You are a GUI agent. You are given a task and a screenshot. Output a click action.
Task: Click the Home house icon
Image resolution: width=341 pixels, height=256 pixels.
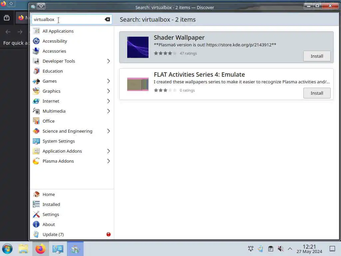tap(36, 194)
